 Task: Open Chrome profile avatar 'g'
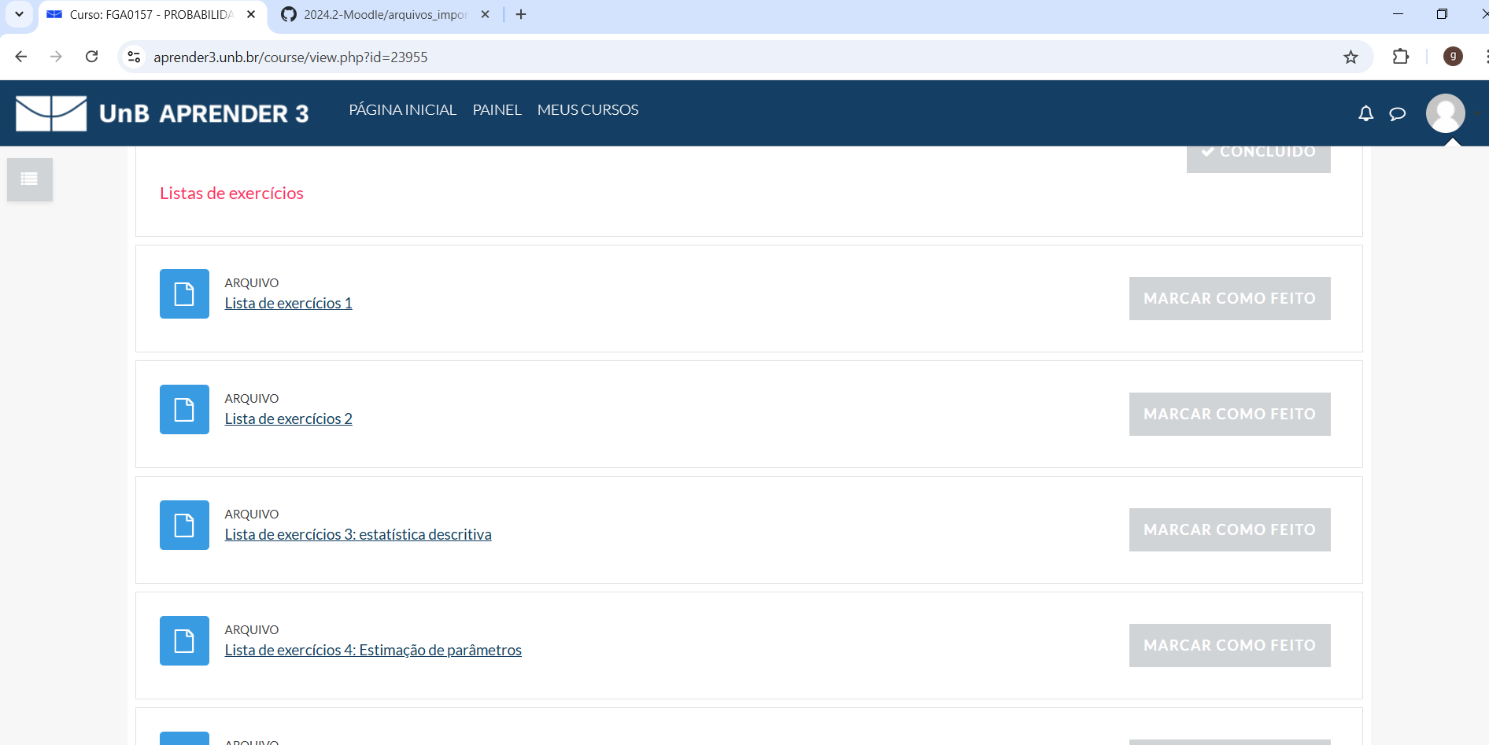click(1453, 57)
